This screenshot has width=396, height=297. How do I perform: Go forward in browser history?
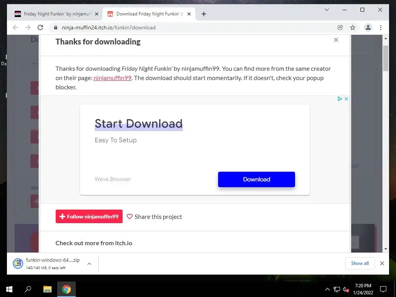pyautogui.click(x=28, y=27)
